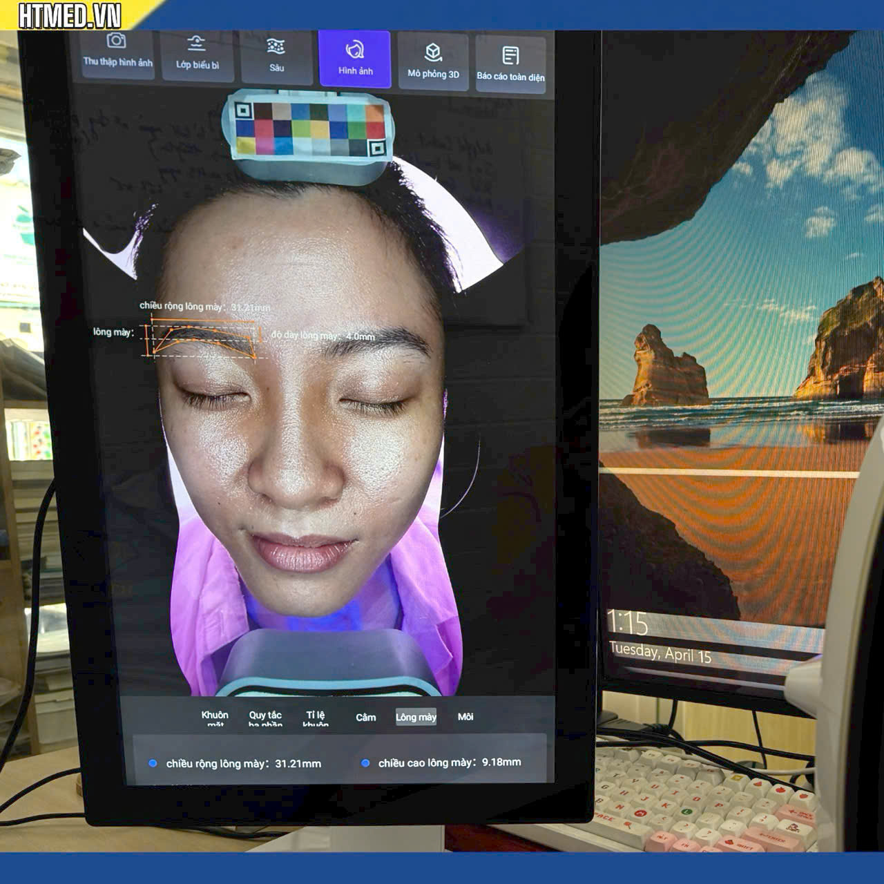The height and width of the screenshot is (884, 884).
Task: Click the layers icon above Lớp biểu bì
Action: [x=197, y=44]
